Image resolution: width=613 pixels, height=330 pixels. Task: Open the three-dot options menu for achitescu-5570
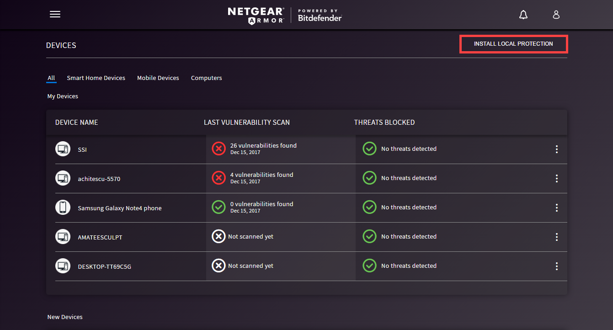(556, 178)
